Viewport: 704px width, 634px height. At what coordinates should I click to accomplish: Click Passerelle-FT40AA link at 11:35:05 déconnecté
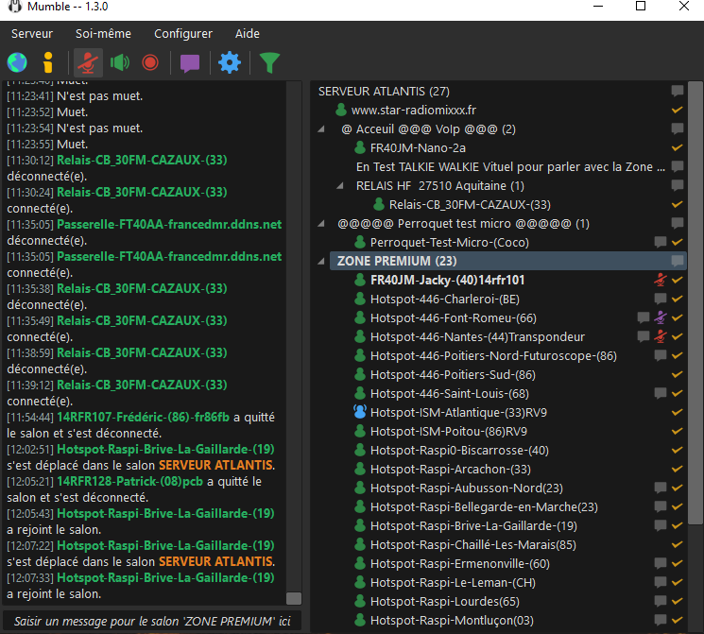169,225
